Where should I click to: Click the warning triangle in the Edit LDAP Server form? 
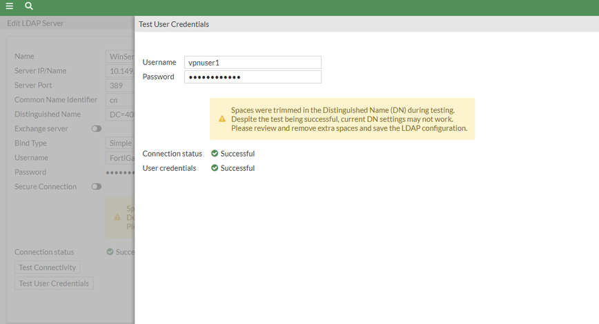[x=117, y=216]
